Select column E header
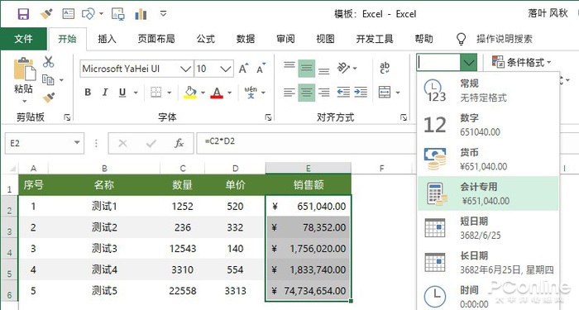This screenshot has width=579, height=310. click(x=308, y=169)
